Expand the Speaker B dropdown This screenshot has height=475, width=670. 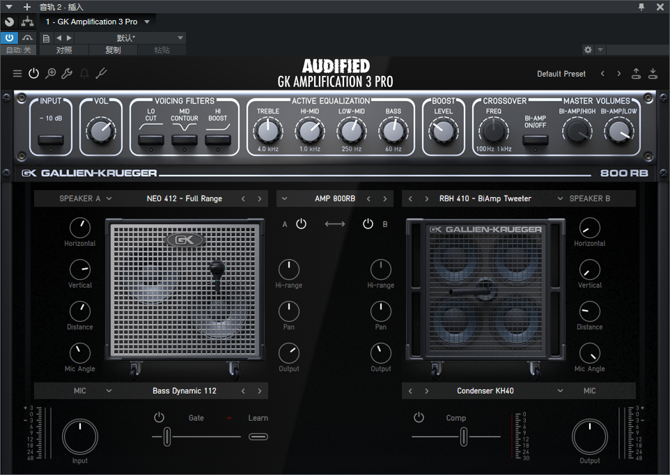coord(560,198)
